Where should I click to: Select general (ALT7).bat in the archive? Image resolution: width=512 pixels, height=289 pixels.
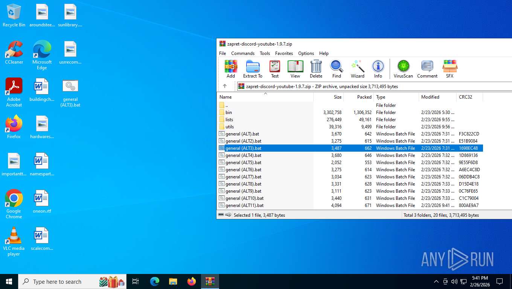(350, 177)
